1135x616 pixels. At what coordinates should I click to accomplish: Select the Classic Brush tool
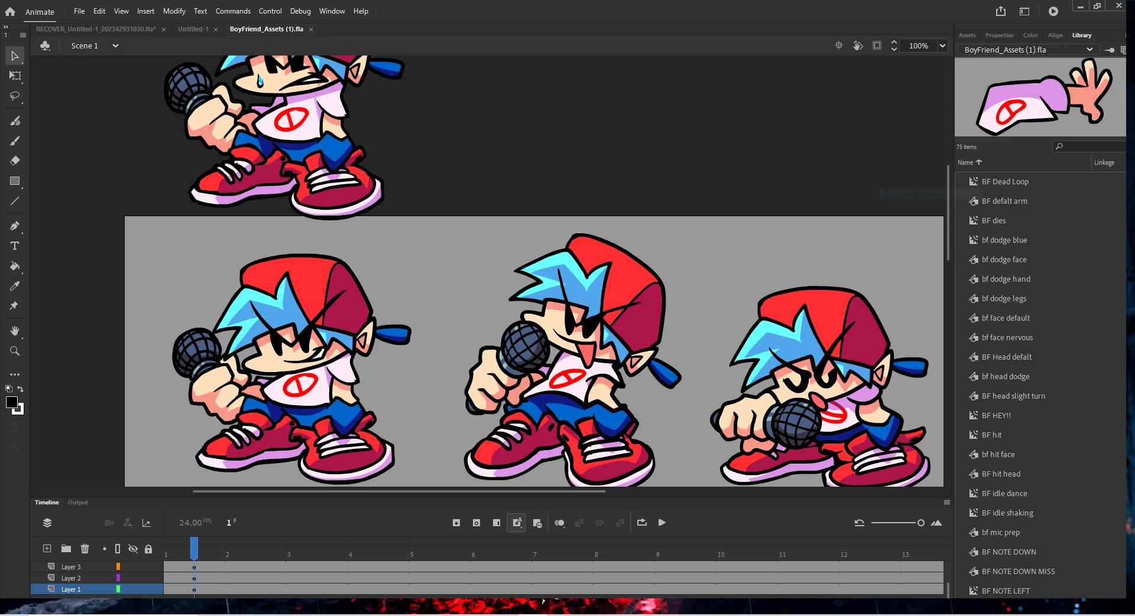click(15, 141)
